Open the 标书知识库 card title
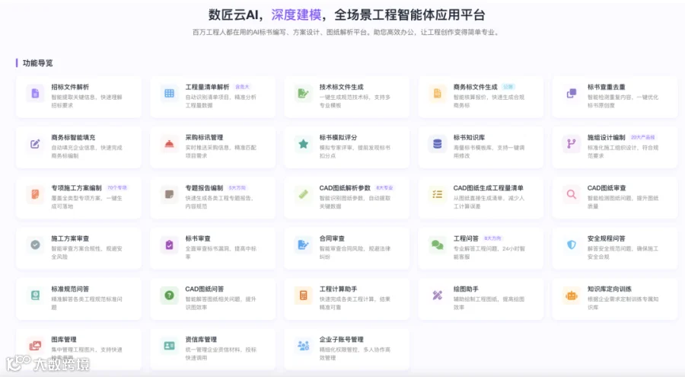 tap(469, 137)
